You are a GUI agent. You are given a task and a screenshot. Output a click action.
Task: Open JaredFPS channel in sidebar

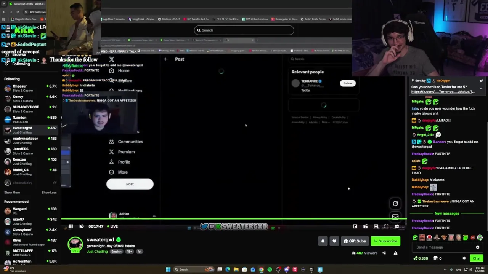30,151
